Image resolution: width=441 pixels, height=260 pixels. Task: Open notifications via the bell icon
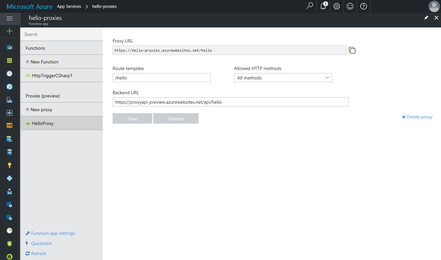pyautogui.click(x=323, y=6)
